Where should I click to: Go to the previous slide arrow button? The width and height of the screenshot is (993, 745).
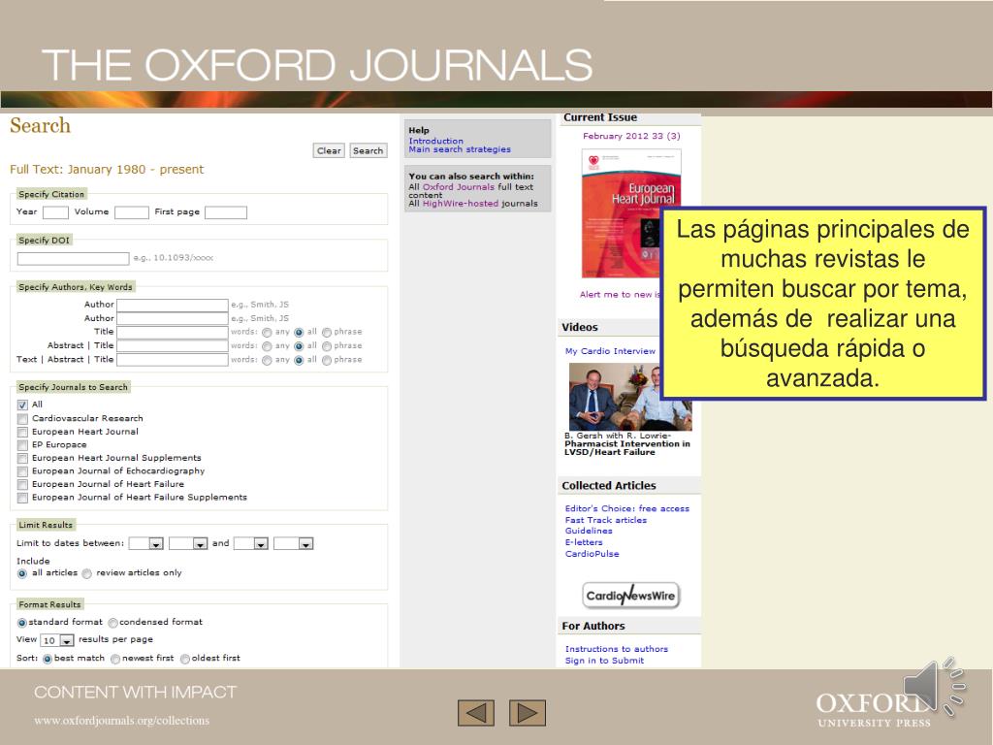(475, 713)
